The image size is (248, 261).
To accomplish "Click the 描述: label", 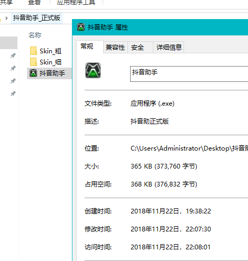I will [x=91, y=122].
